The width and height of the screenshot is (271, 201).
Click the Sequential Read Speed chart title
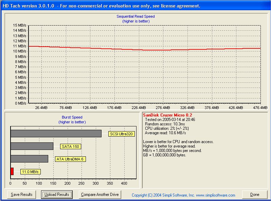click(x=135, y=16)
